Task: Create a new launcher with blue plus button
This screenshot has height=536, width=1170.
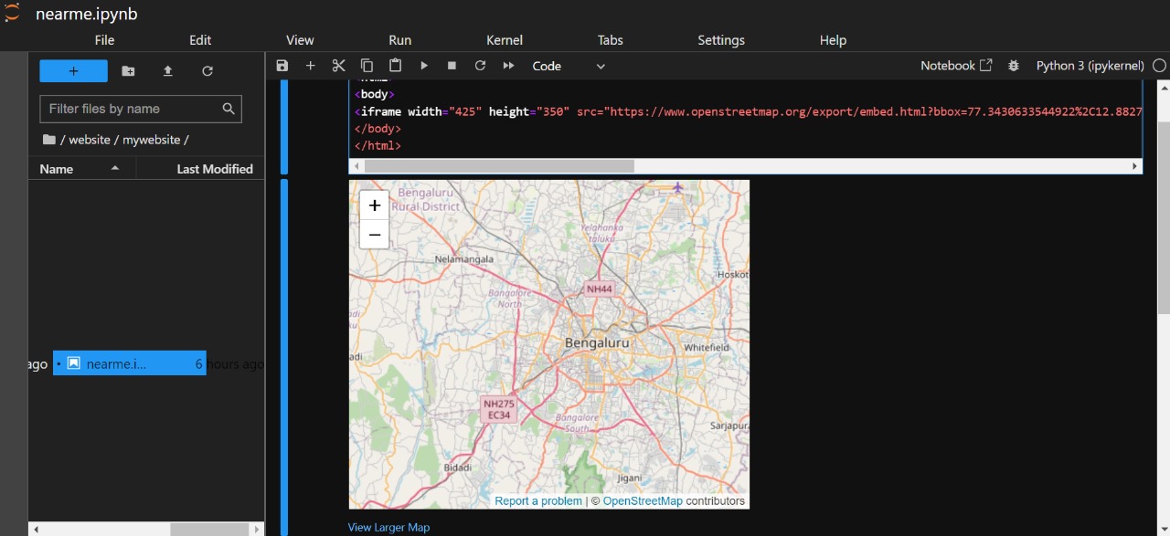Action: click(x=73, y=71)
